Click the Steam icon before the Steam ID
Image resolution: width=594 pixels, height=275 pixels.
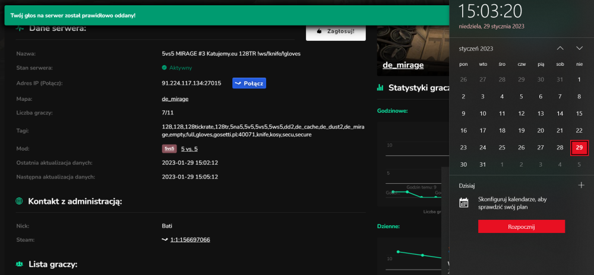coord(165,240)
